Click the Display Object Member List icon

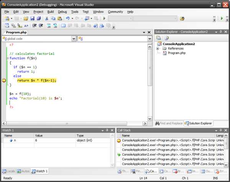pyautogui.click(x=7, y=26)
